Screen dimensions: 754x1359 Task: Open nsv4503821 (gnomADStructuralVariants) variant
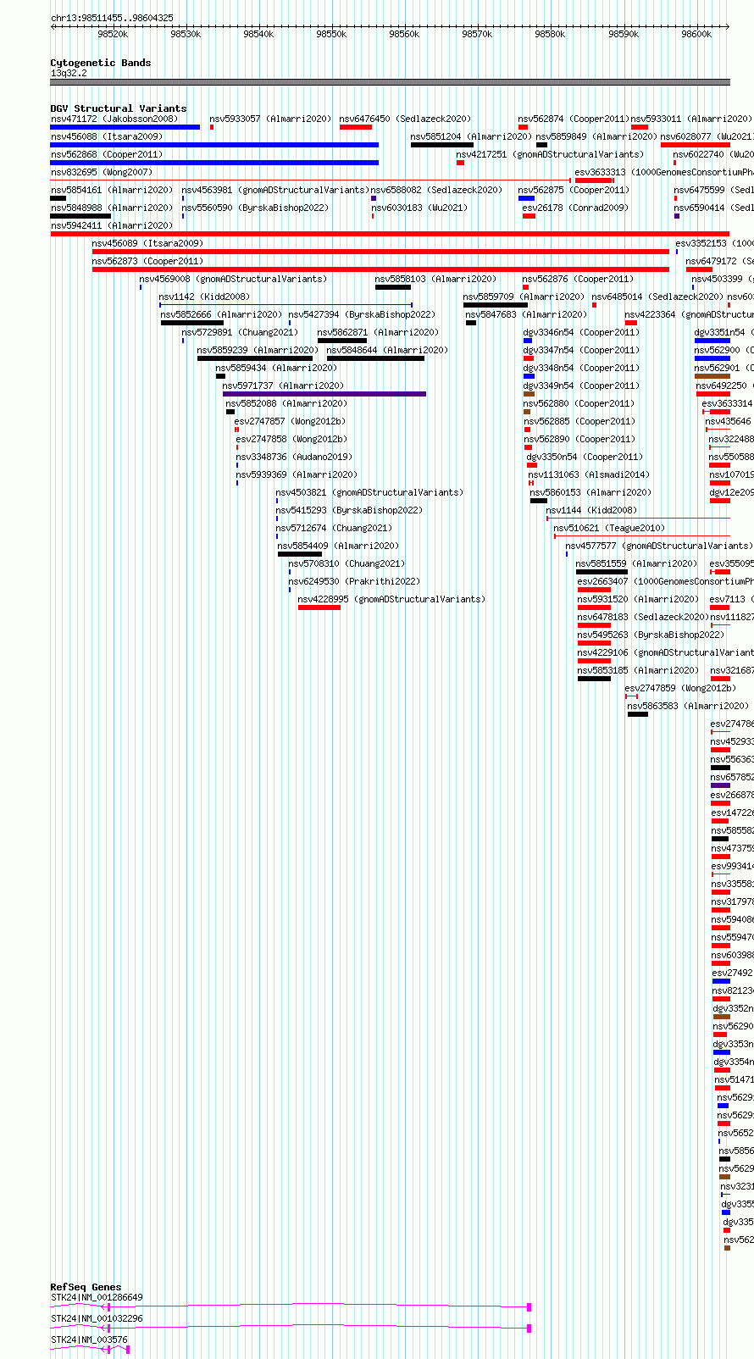pyautogui.click(x=369, y=492)
